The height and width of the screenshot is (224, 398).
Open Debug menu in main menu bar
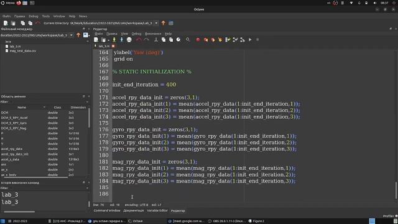click(x=33, y=16)
